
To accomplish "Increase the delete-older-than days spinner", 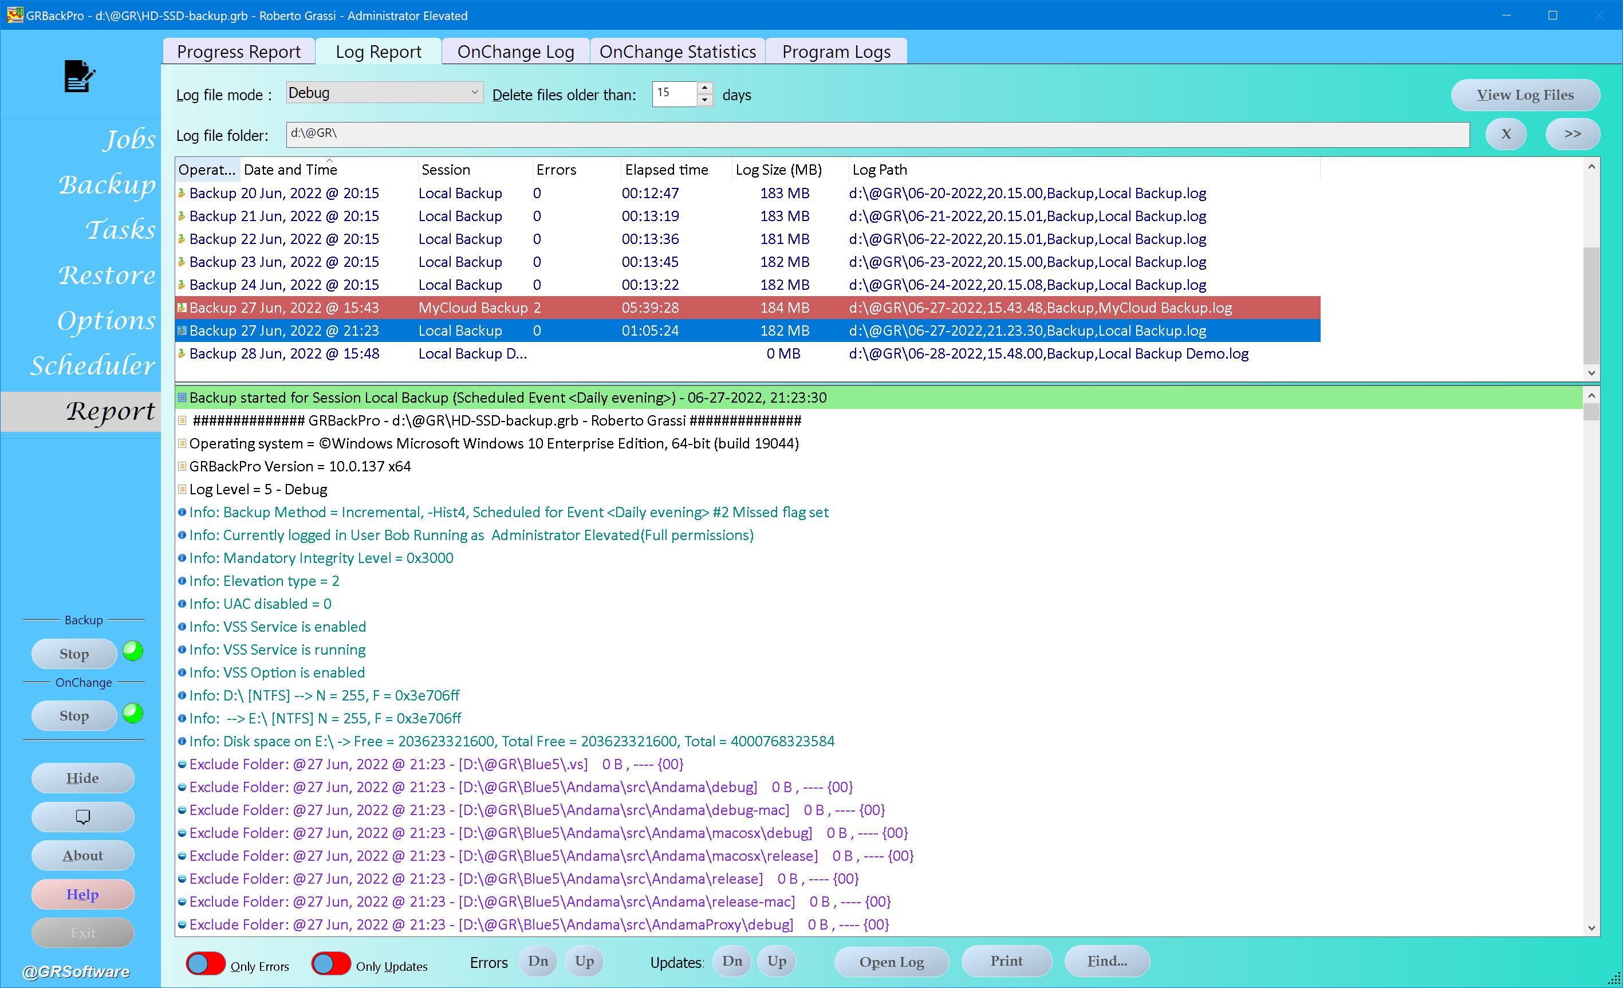I will tap(704, 88).
